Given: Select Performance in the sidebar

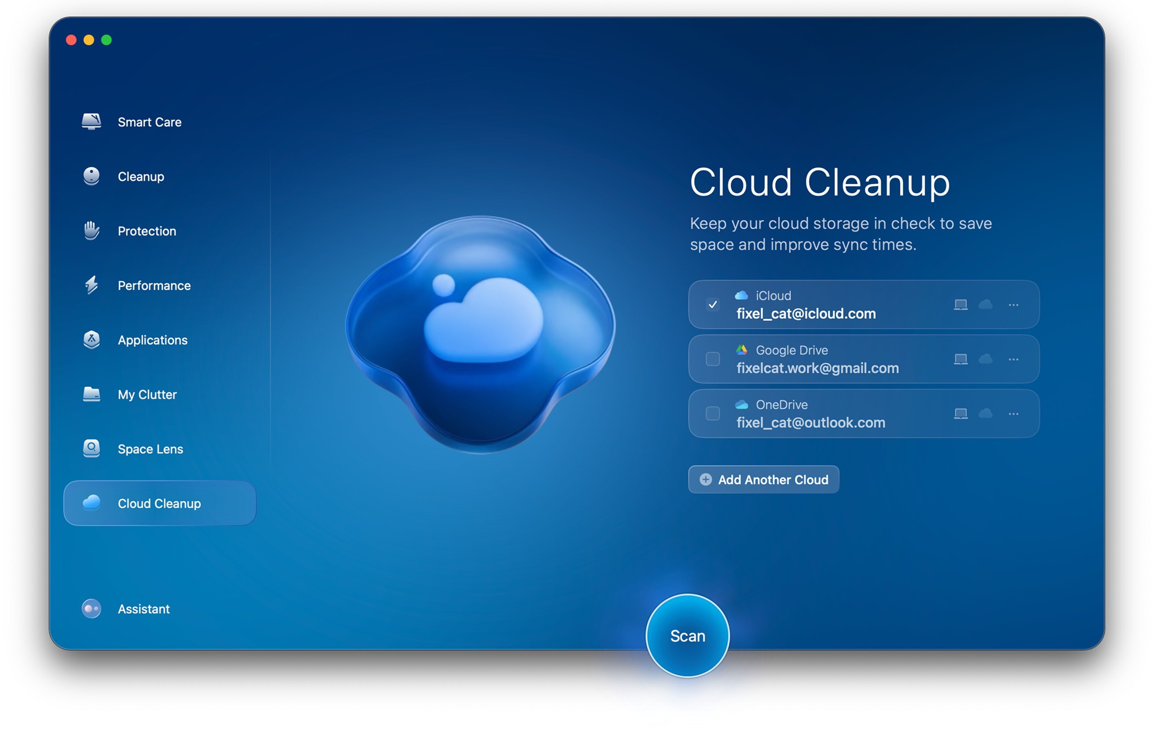Looking at the screenshot, I should click(x=154, y=285).
